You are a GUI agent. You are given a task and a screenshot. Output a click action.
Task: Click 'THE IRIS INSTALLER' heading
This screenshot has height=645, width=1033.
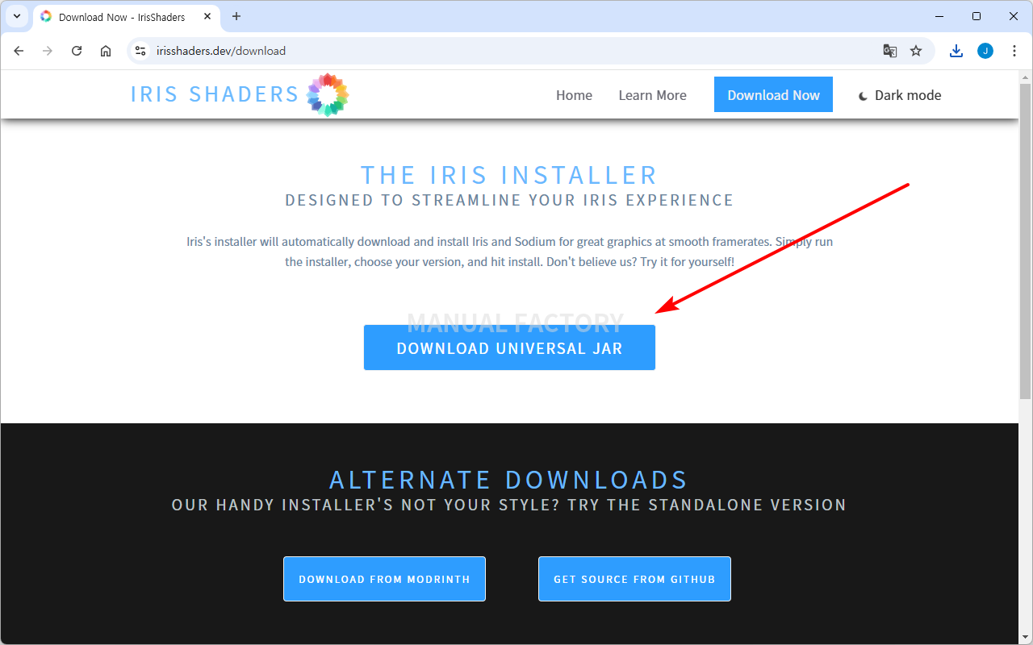pos(509,175)
